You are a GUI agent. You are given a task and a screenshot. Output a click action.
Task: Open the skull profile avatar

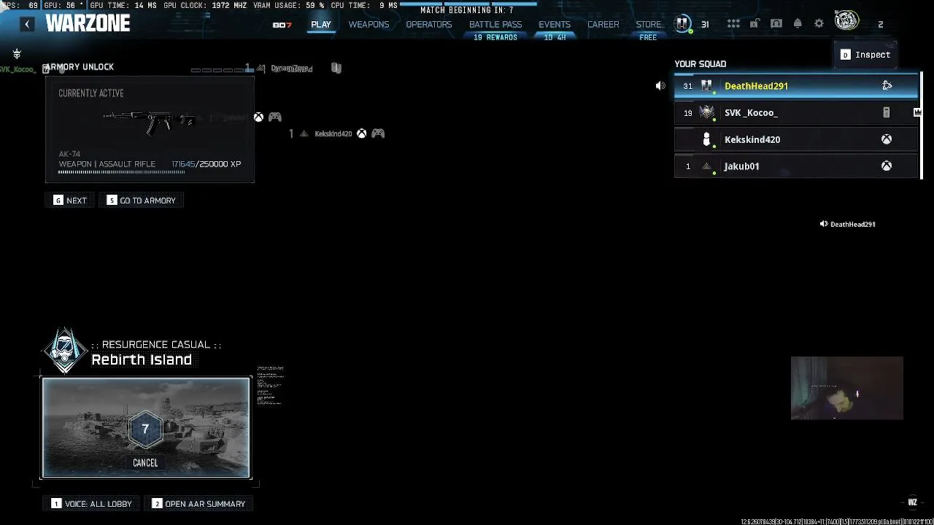(846, 21)
